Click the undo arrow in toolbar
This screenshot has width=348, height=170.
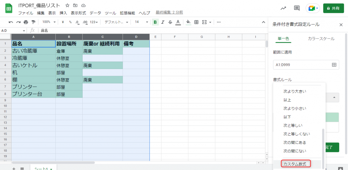pos(11,22)
